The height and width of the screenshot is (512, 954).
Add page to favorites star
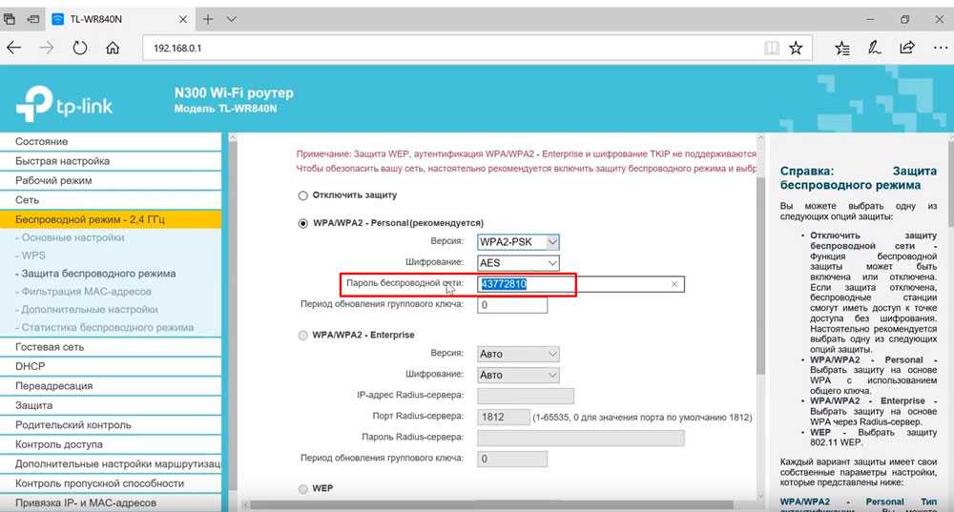pyautogui.click(x=796, y=48)
